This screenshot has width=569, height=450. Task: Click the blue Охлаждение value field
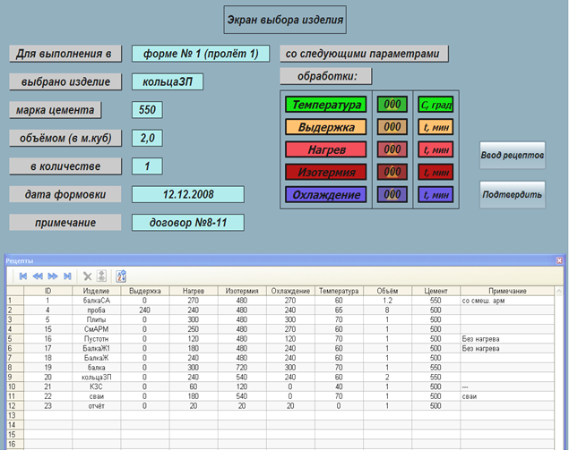click(x=392, y=194)
